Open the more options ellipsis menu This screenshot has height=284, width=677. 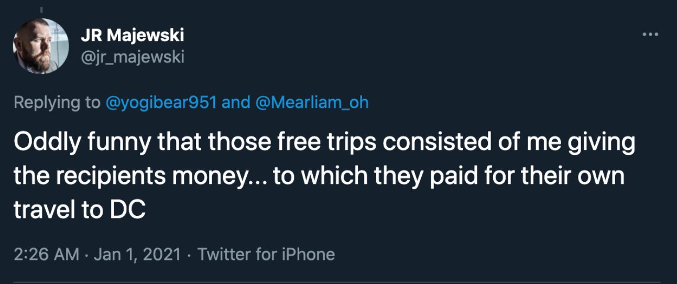tap(649, 35)
